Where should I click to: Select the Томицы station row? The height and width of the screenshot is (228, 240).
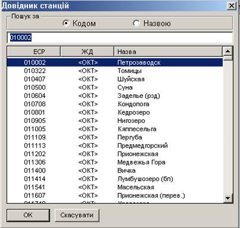coord(115,71)
